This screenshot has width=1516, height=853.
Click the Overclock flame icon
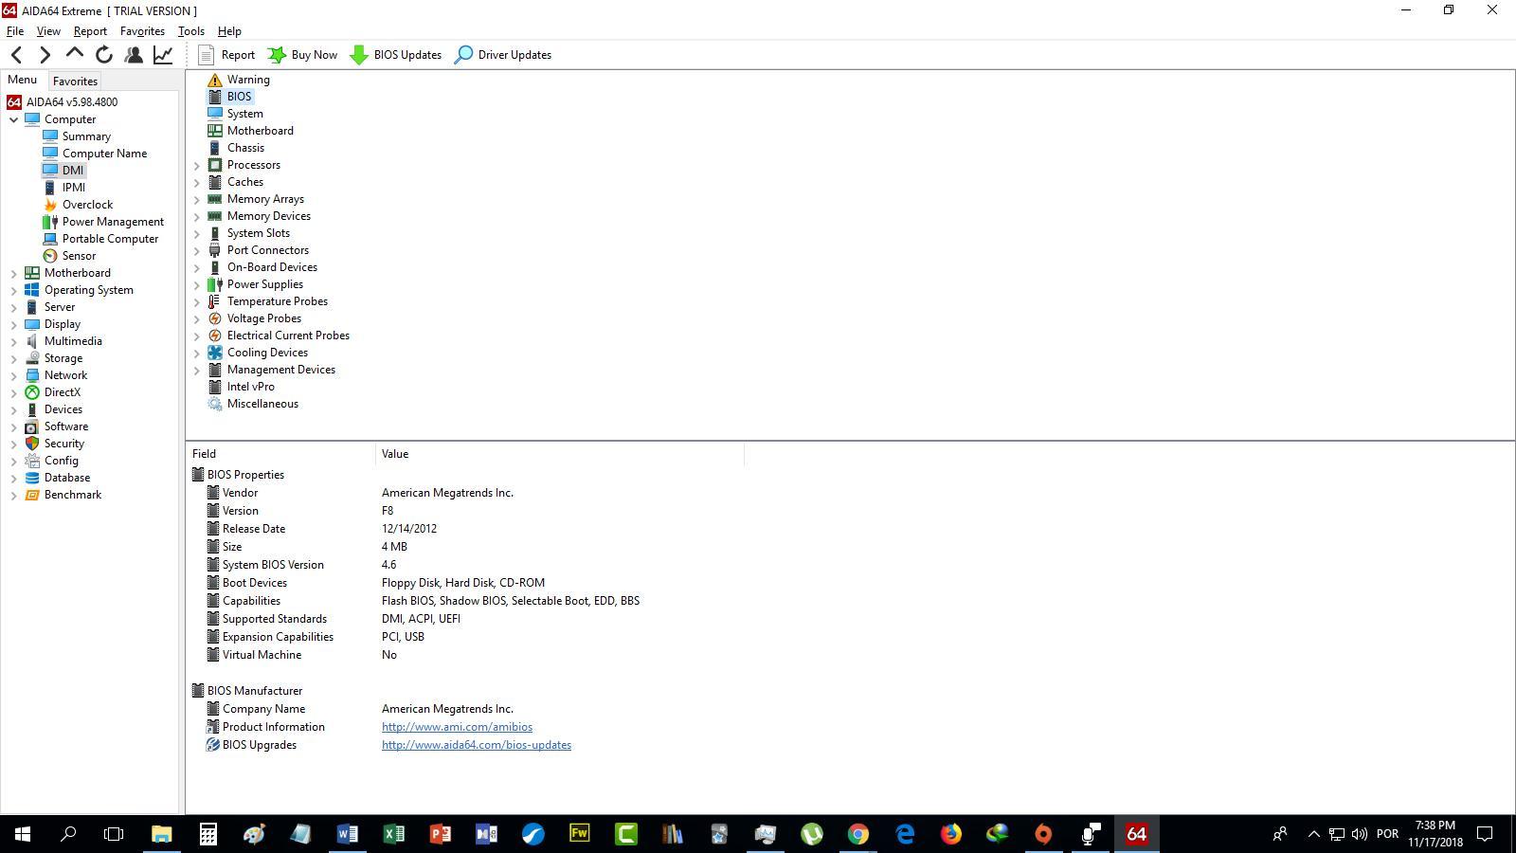50,205
